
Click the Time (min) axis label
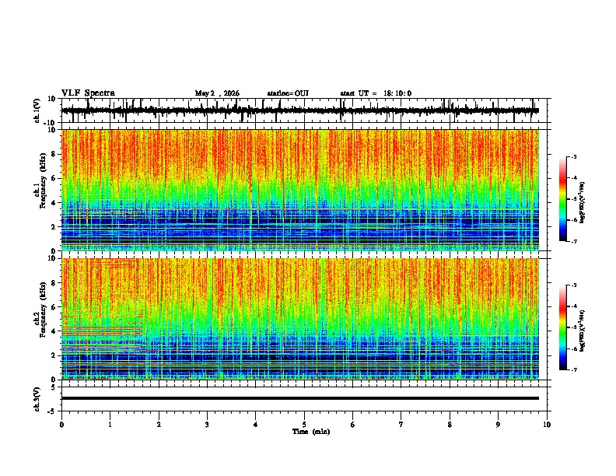pyautogui.click(x=311, y=432)
